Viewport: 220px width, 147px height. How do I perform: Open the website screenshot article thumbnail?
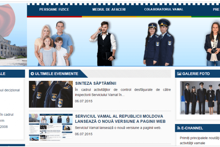click(x=51, y=127)
